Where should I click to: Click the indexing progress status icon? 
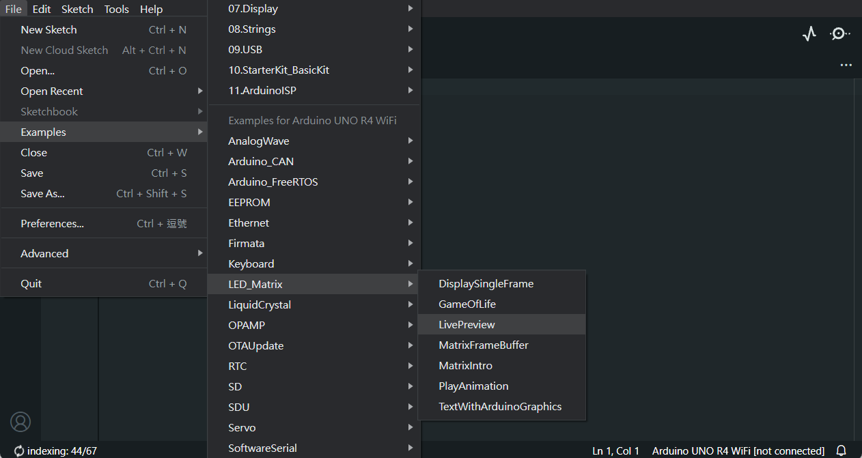coord(19,450)
